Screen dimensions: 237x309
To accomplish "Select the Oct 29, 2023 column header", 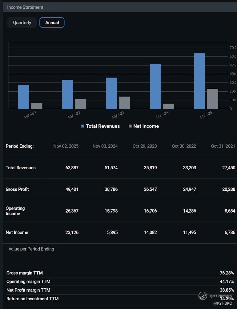I will coord(145,146).
